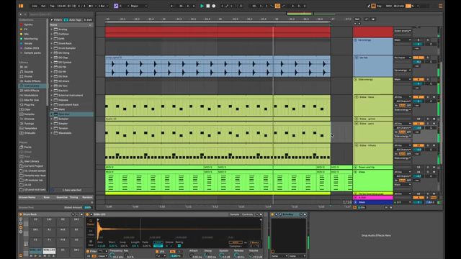Screen dimensions: 461x259
Task: Switch to the Sample tab in Simpler
Action: pos(234,214)
